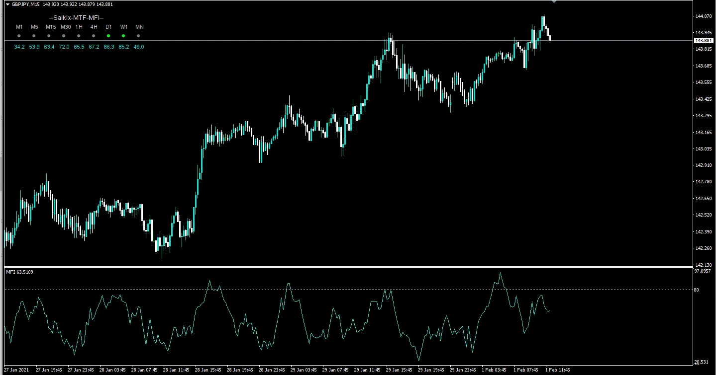
Task: Click the green W1 status dot
Action: pyautogui.click(x=123, y=36)
